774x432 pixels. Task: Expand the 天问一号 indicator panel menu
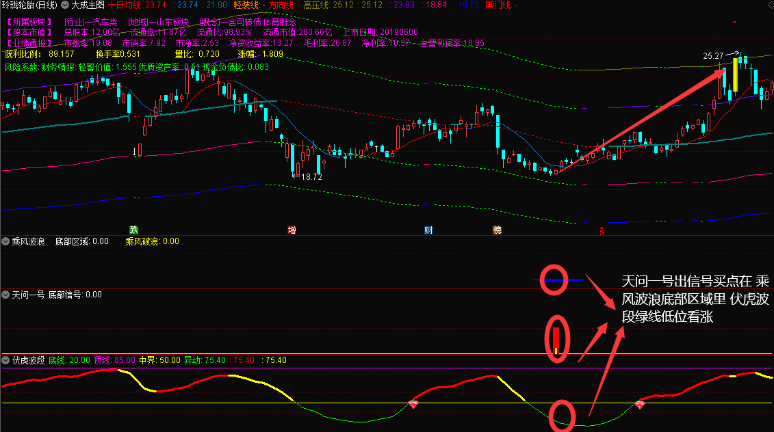point(5,295)
